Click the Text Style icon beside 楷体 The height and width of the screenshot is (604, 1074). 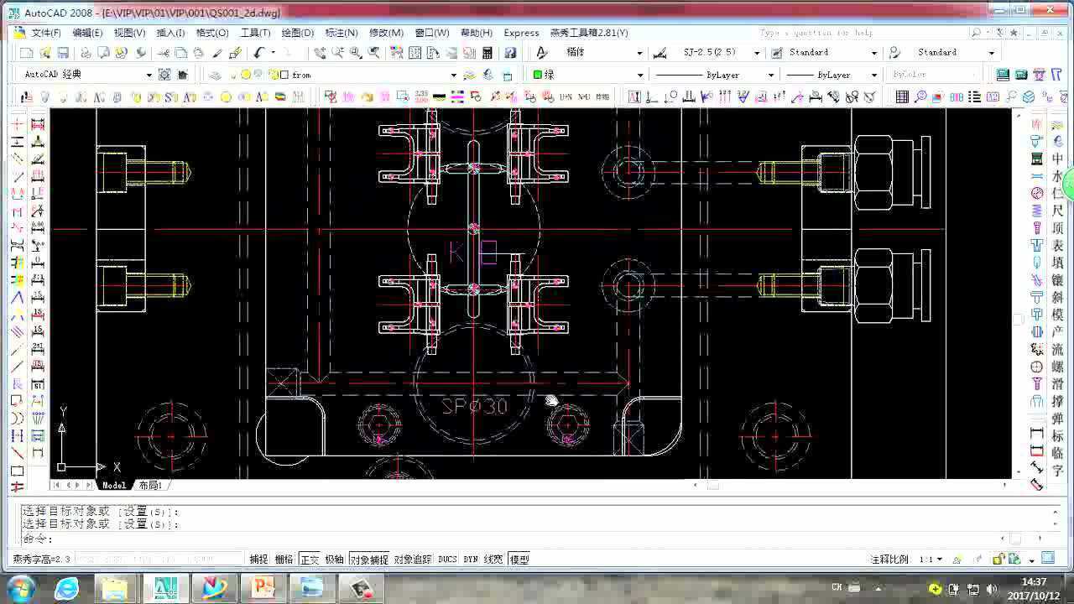(x=542, y=53)
